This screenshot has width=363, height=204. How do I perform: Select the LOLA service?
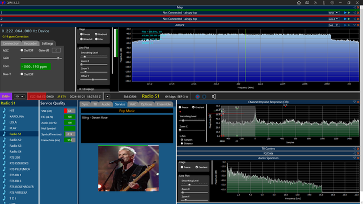[13, 122]
